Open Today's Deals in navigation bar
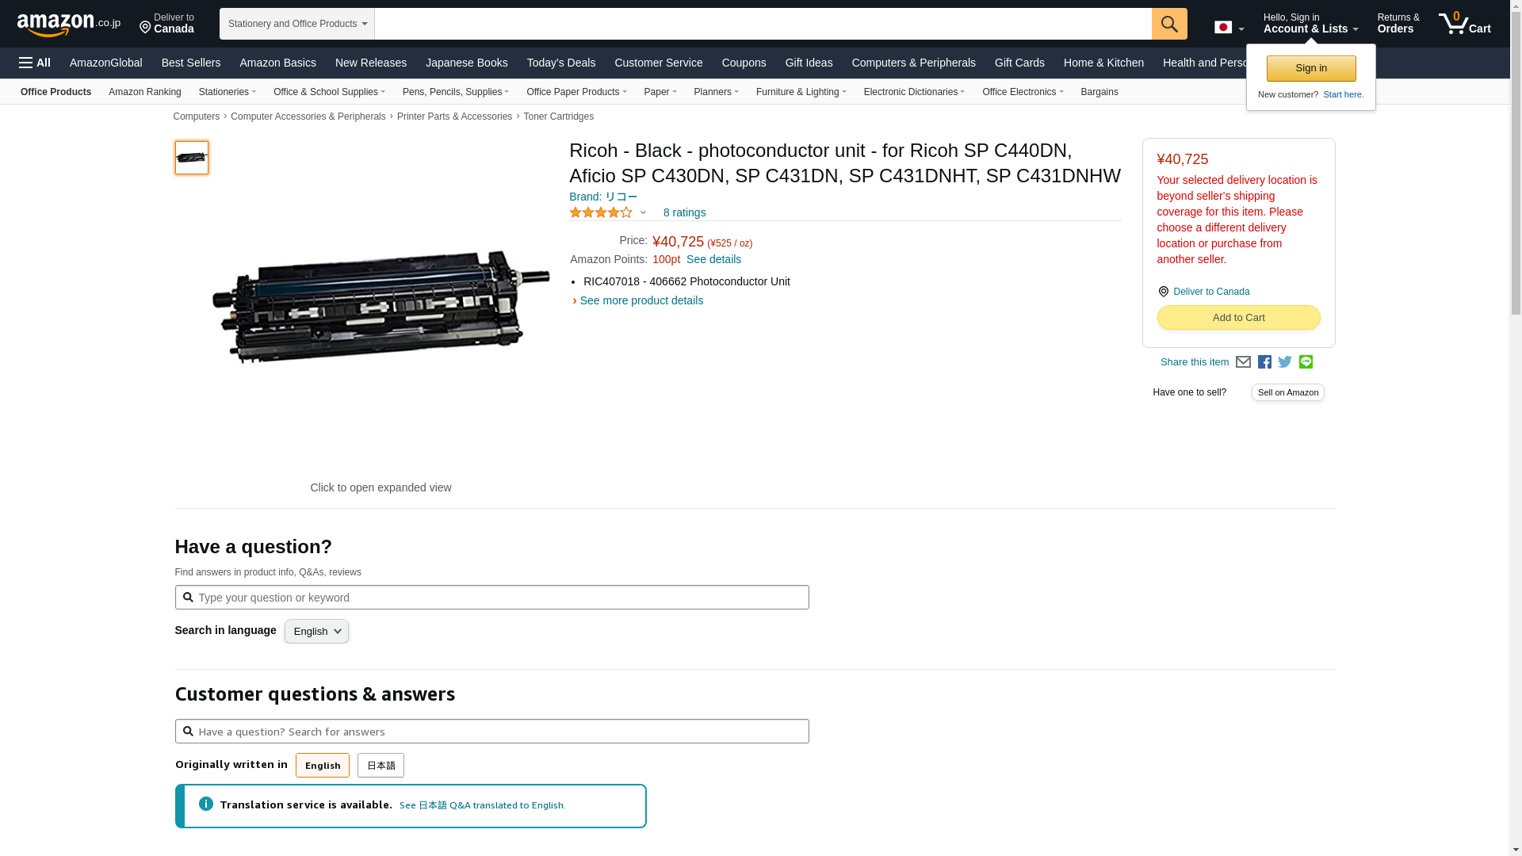The height and width of the screenshot is (856, 1522). click(560, 63)
